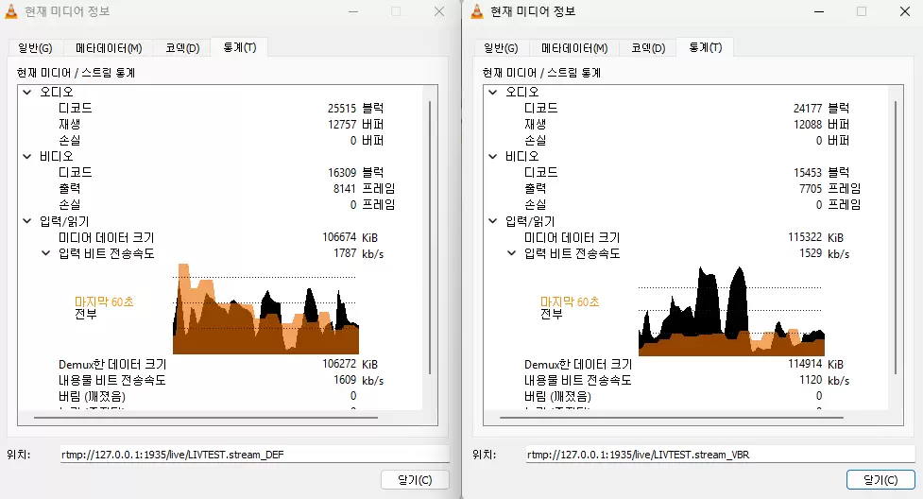Collapse 입력/읽기 section in right window
This screenshot has height=499, width=923.
[493, 221]
